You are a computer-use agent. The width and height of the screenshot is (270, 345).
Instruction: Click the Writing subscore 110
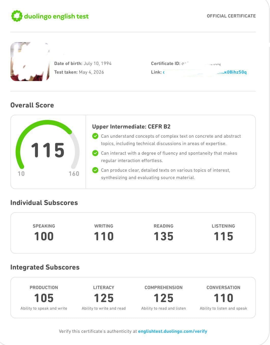104,236
